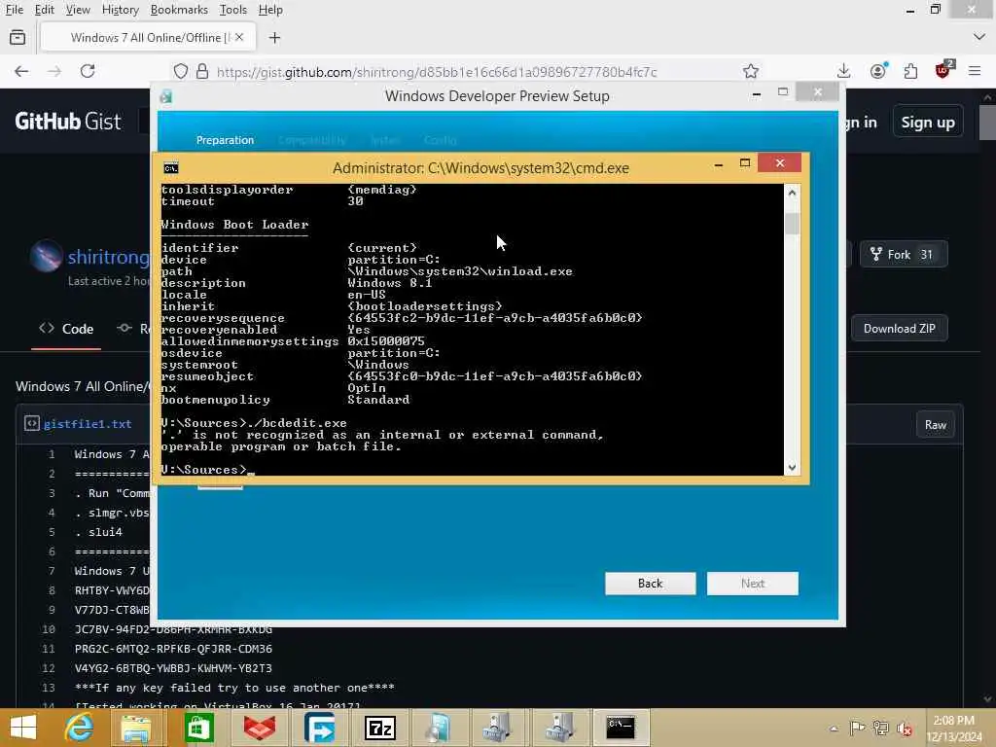
Task: Open the Bookmarks menu
Action: [179, 10]
